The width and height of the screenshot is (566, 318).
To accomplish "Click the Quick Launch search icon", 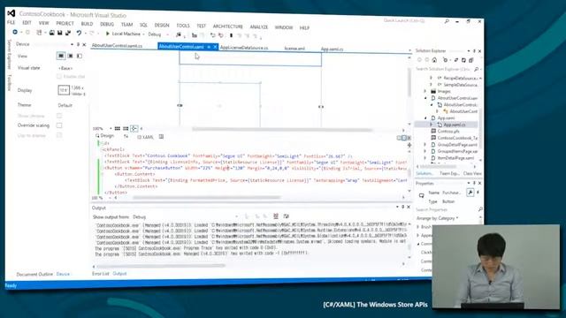I will (x=447, y=21).
